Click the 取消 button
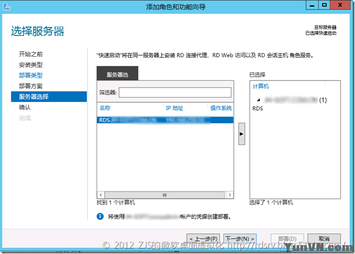 click(x=324, y=239)
